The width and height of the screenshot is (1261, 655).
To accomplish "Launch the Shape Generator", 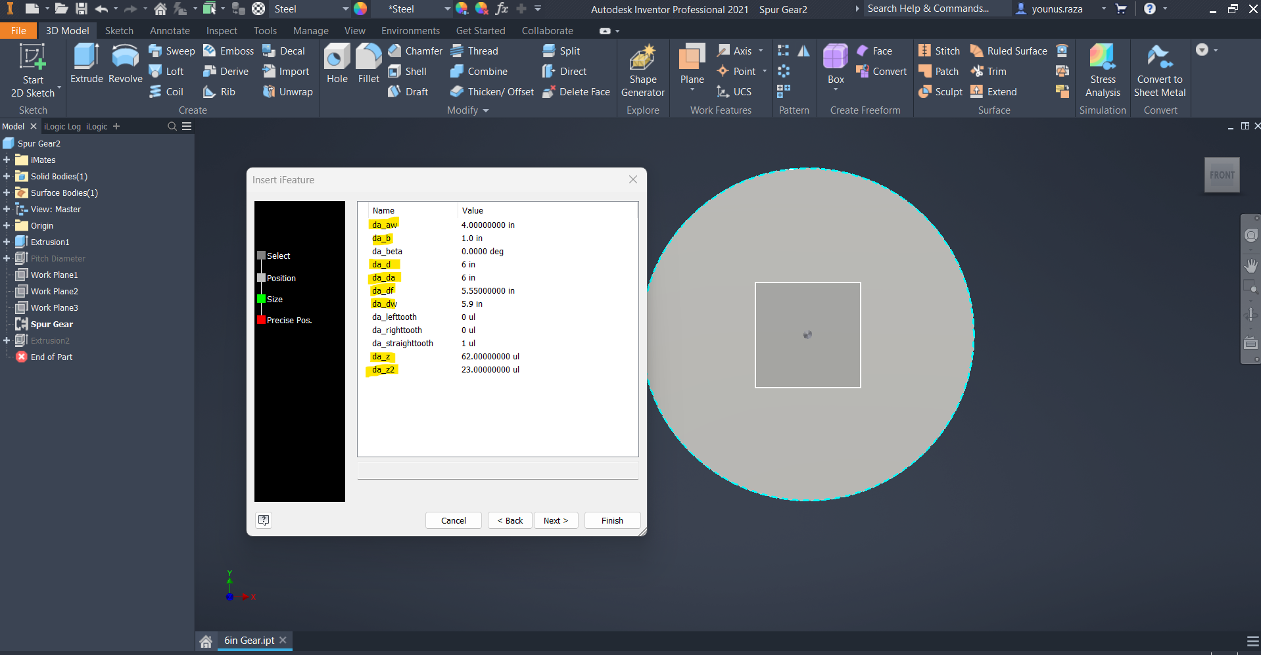I will [x=642, y=69].
